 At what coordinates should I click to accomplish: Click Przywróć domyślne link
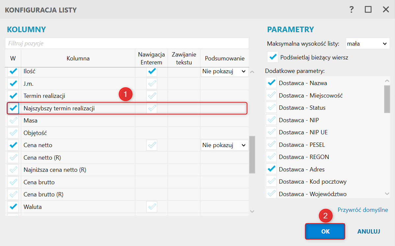(363, 210)
